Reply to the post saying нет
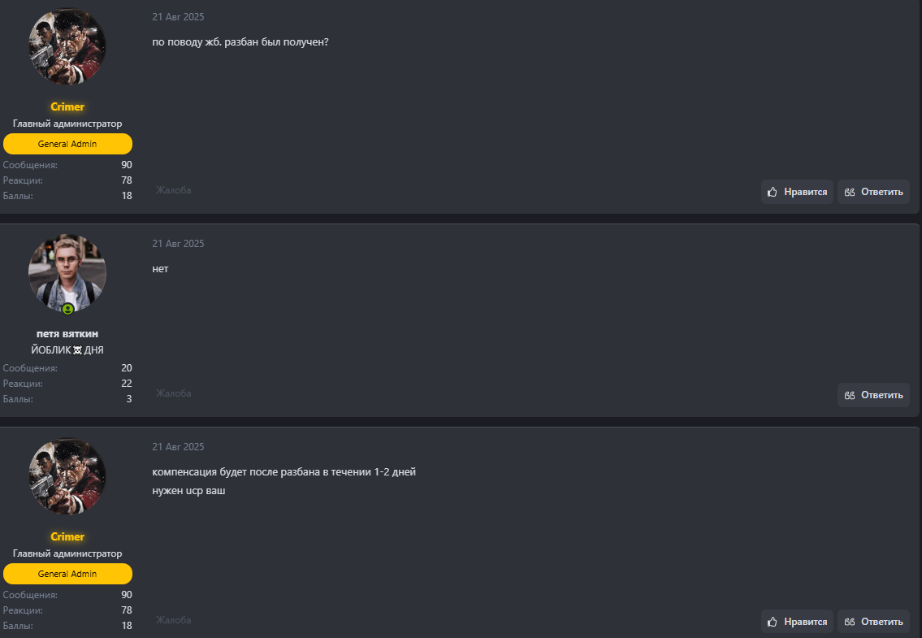 pyautogui.click(x=873, y=395)
